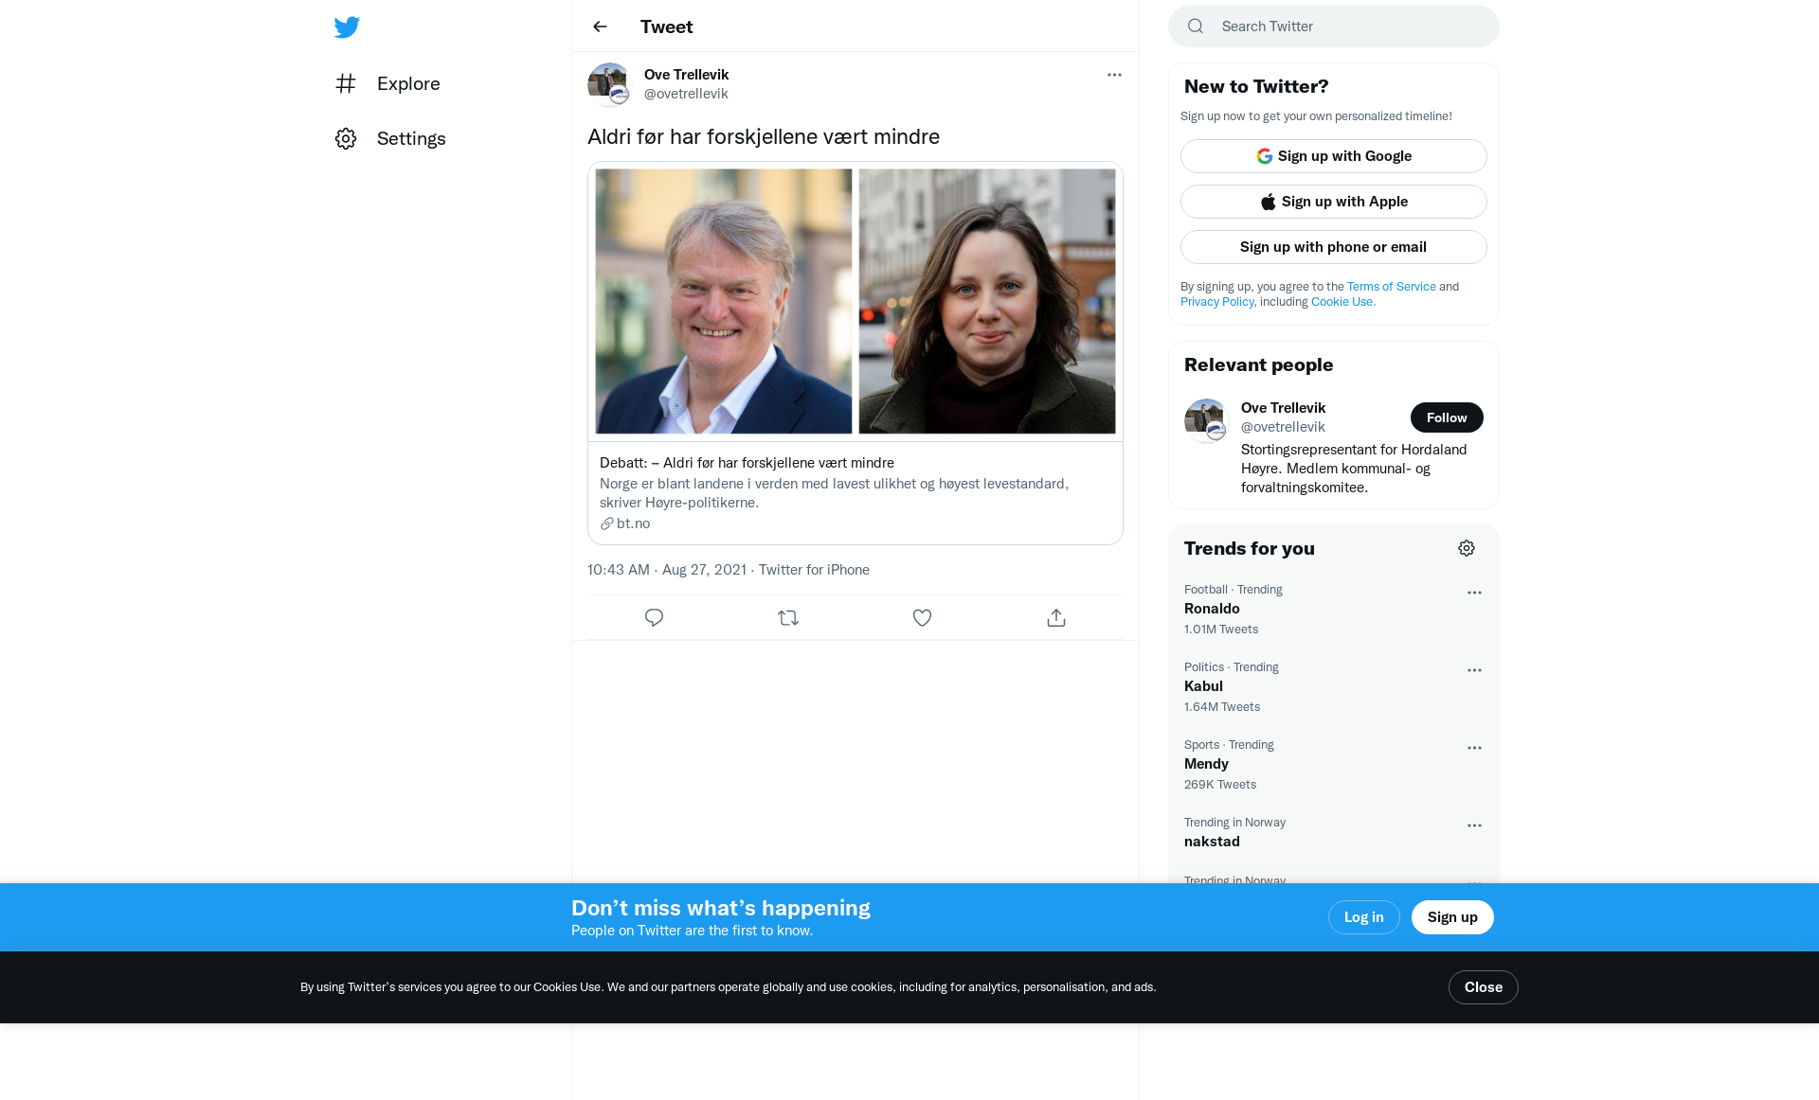Share the tweet via share icon
Viewport: 1819px width, 1100px height.
(1056, 618)
